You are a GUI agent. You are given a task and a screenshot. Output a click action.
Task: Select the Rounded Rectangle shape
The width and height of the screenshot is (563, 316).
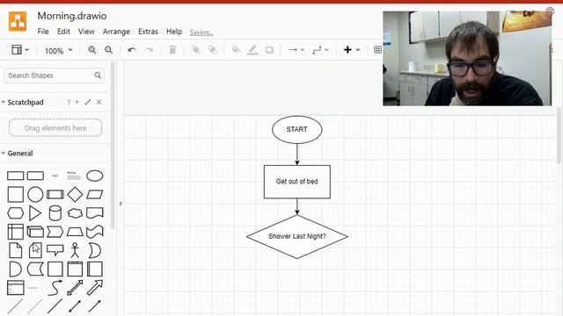click(x=35, y=176)
